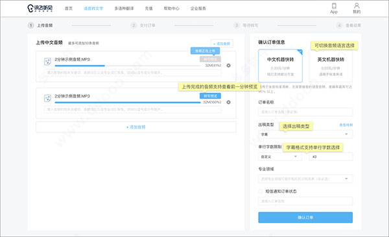
Task: Remove the first audio file being uploaded
Action: tap(228, 66)
